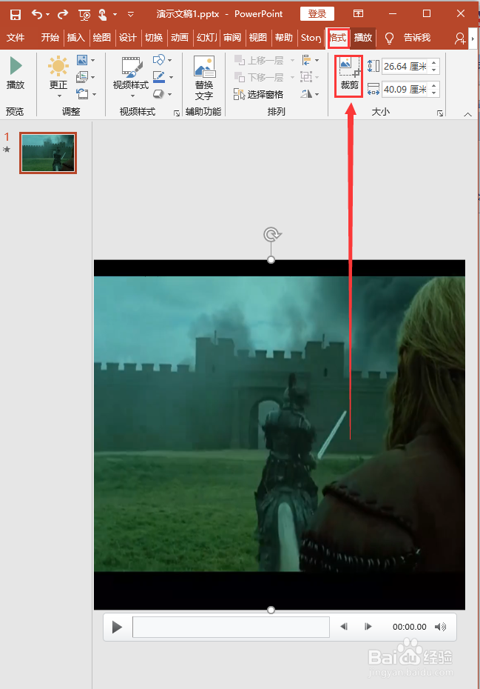Collapse the ribbon with the chevron

pos(467,114)
